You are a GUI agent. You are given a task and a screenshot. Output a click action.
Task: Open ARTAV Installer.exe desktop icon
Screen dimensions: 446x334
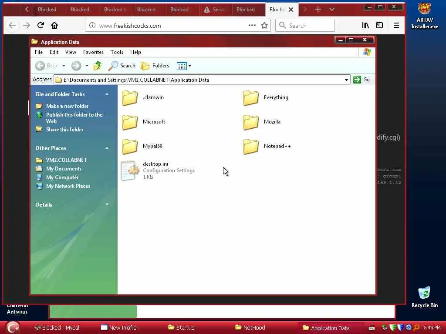coord(424,16)
